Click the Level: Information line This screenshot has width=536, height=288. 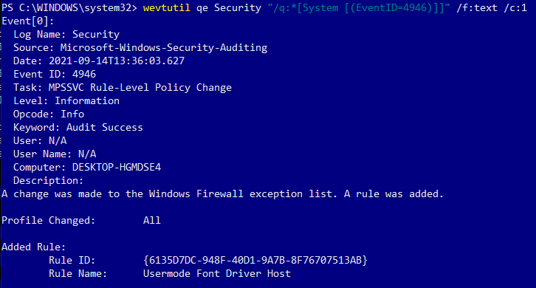(66, 101)
